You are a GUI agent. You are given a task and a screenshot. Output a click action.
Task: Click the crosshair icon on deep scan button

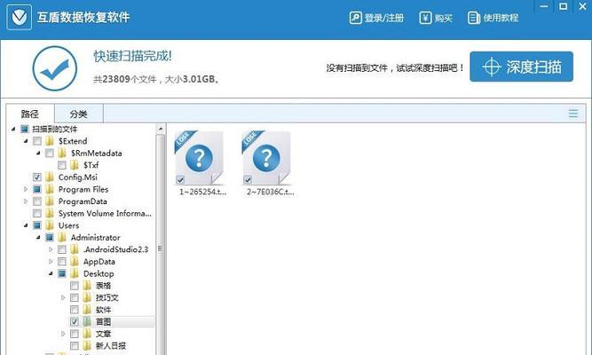[x=492, y=67]
